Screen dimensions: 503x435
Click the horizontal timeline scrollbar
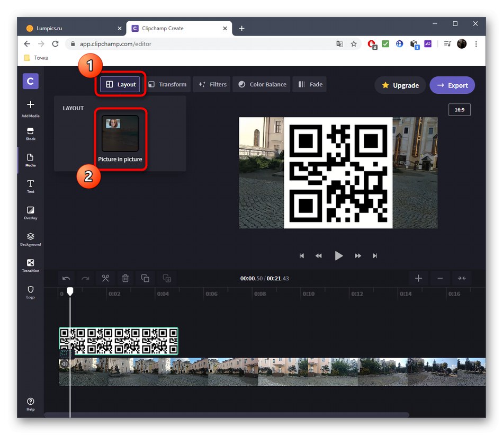(x=227, y=415)
